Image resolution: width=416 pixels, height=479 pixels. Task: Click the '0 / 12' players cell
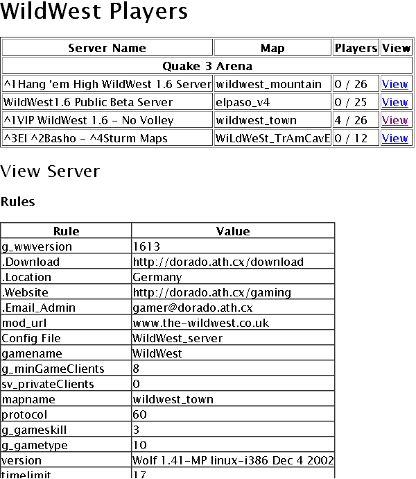356,137
